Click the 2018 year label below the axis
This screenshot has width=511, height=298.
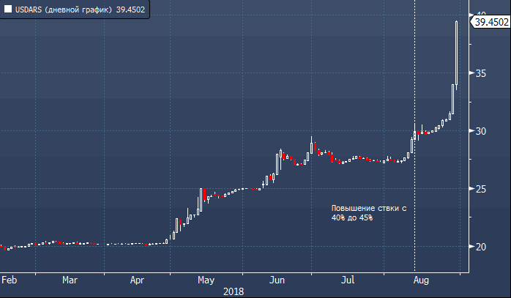pyautogui.click(x=234, y=291)
